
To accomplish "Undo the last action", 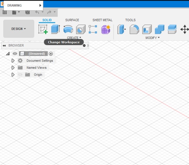I will coord(37,12).
